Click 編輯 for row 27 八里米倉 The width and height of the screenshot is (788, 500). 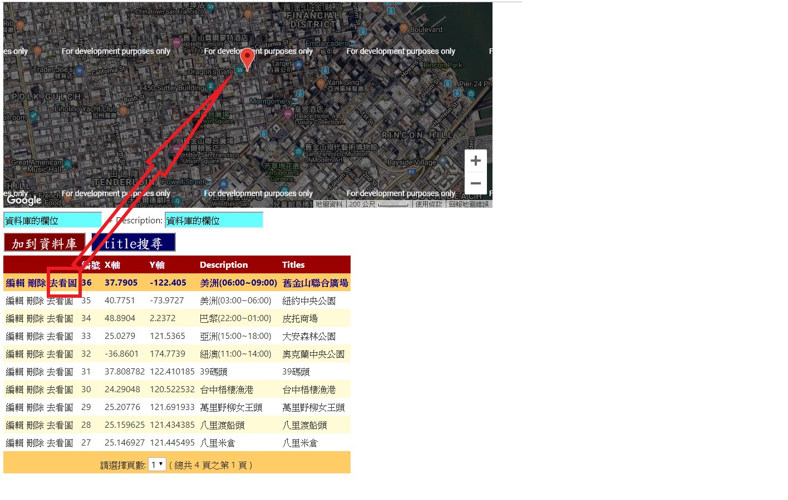pos(15,443)
